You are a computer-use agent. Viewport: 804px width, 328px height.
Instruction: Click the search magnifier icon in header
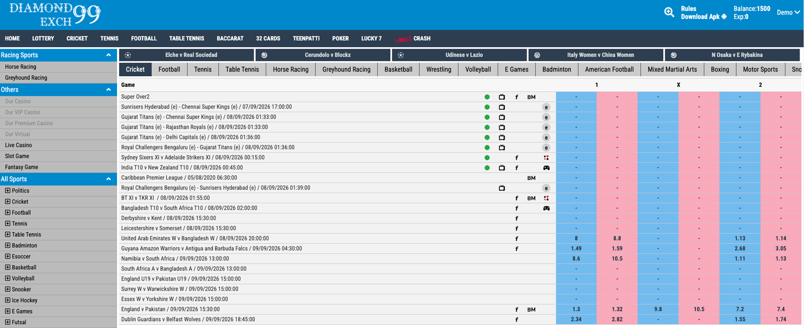point(669,13)
